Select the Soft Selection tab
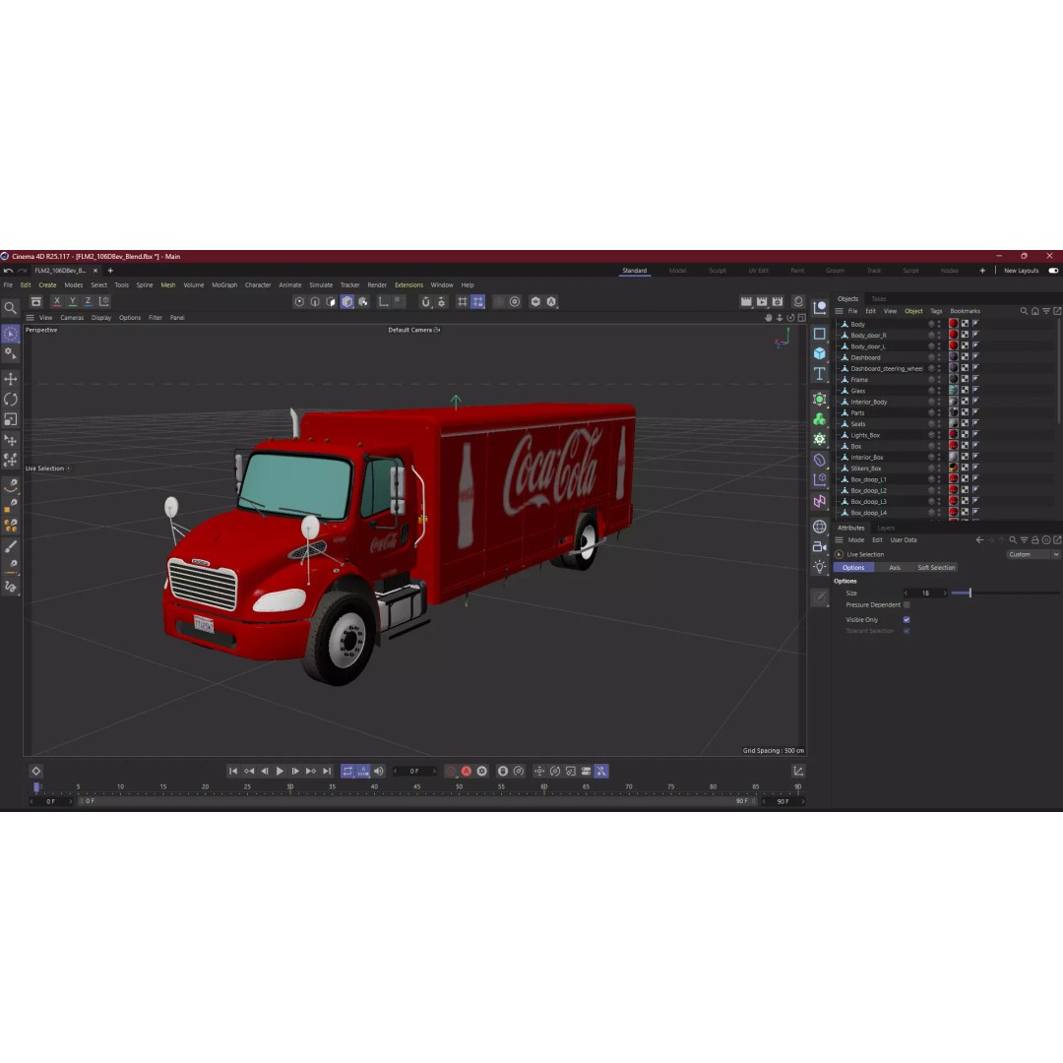The height and width of the screenshot is (1063, 1063). tap(936, 568)
